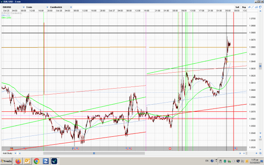Click the US flag marker beside red line

pos(236,149)
